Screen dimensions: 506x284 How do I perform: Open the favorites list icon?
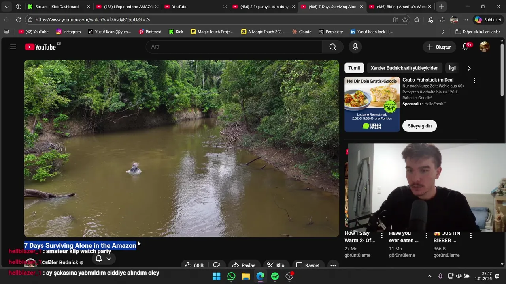click(442, 20)
